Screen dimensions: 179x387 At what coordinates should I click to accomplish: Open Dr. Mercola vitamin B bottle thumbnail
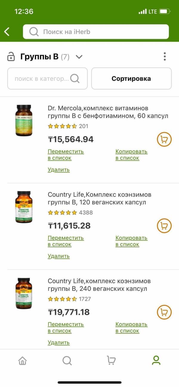(24, 121)
